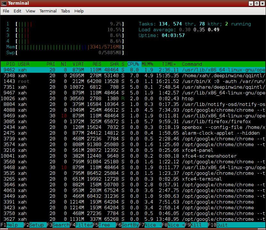Image resolution: width=266 pixels, height=230 pixels.
Task: Select the process row with PID 9469
Action: pos(133,116)
